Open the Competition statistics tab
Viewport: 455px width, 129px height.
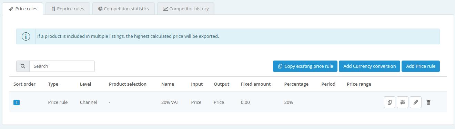click(x=123, y=9)
